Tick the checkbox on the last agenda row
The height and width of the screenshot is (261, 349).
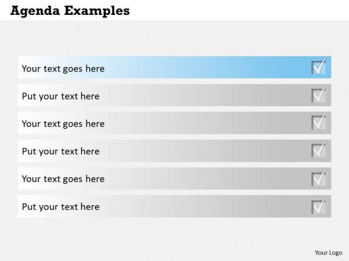[x=318, y=206]
